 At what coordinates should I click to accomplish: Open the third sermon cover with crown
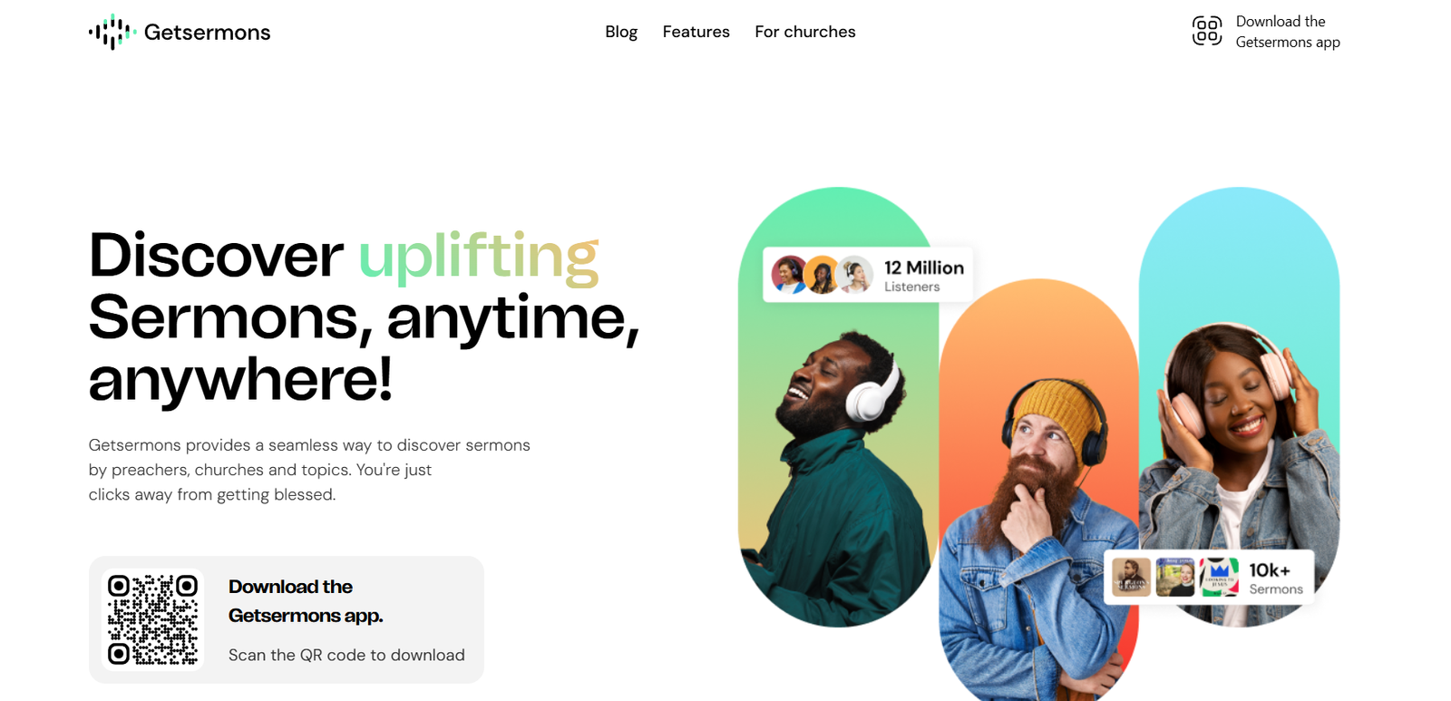click(x=1219, y=577)
